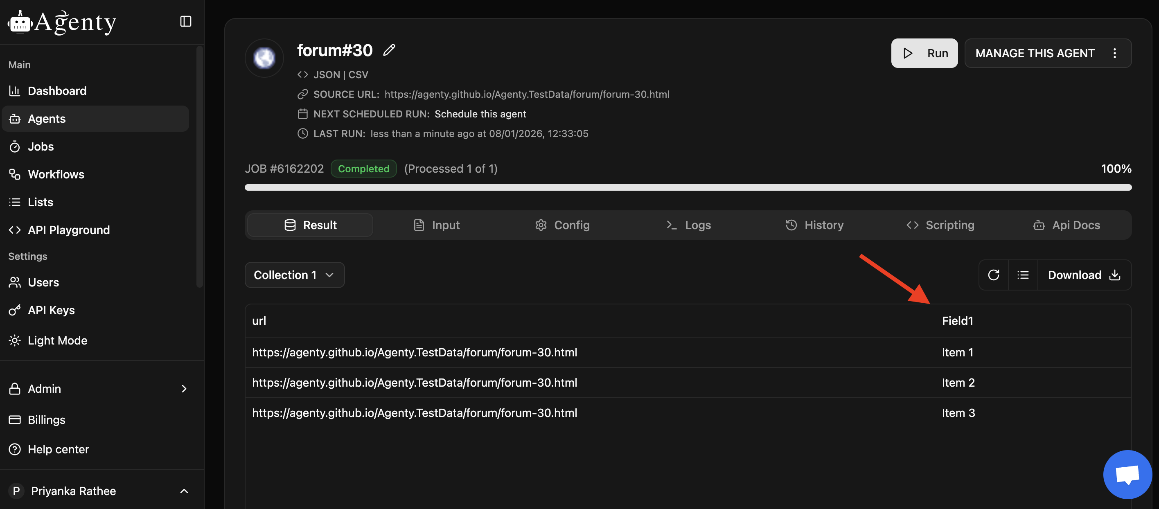
Task: Click the job progress bar
Action: tap(688, 187)
